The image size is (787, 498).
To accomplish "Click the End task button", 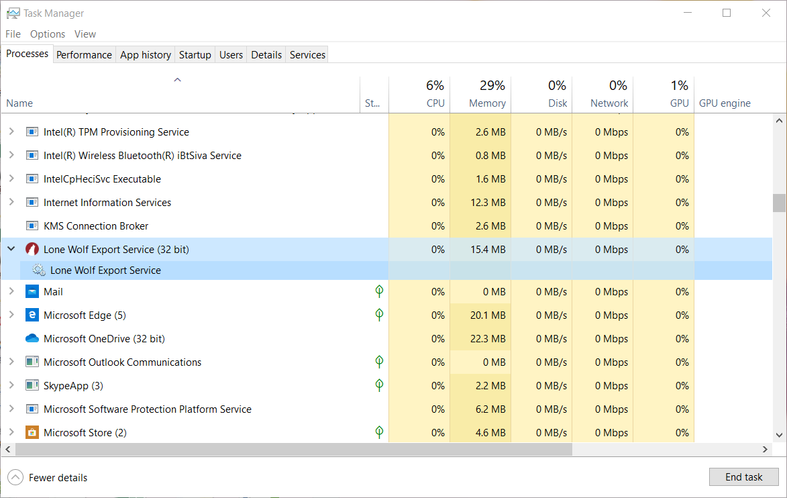I will (x=744, y=477).
